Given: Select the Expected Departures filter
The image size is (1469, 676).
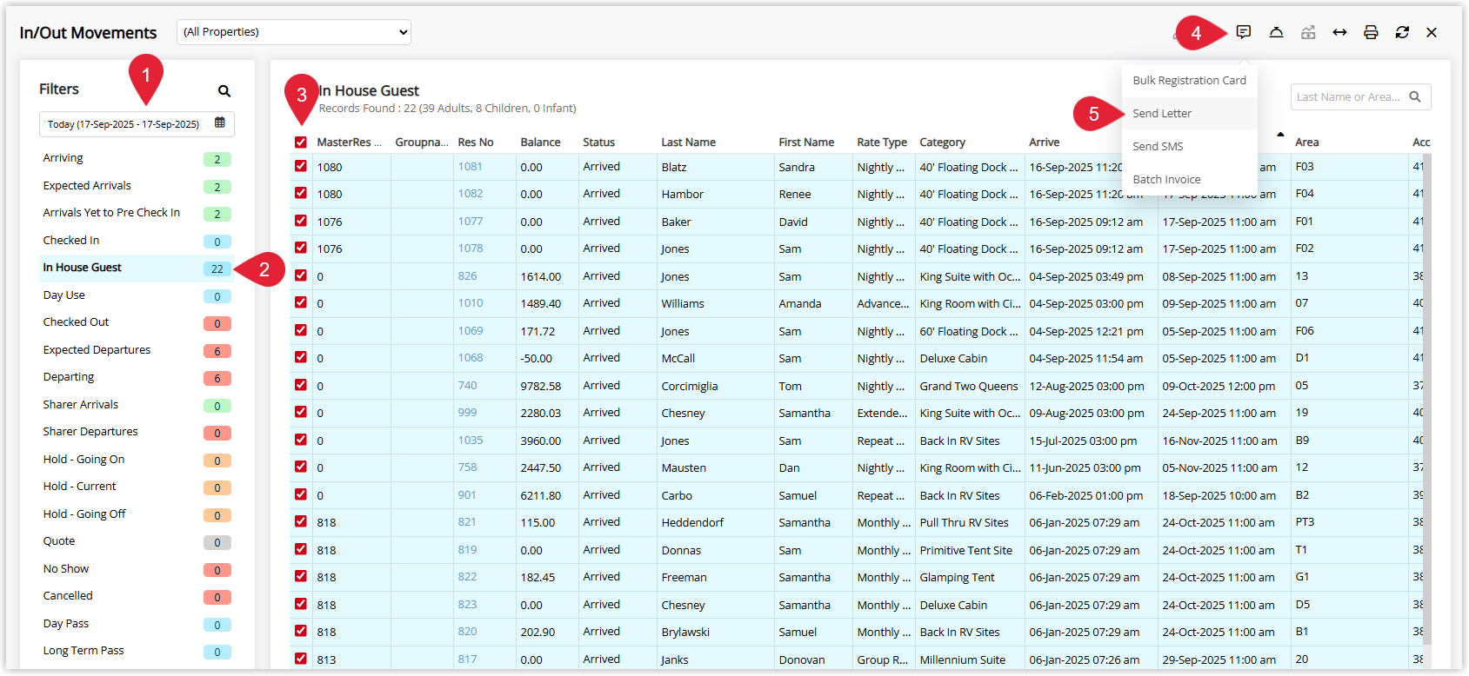Looking at the screenshot, I should pos(137,350).
